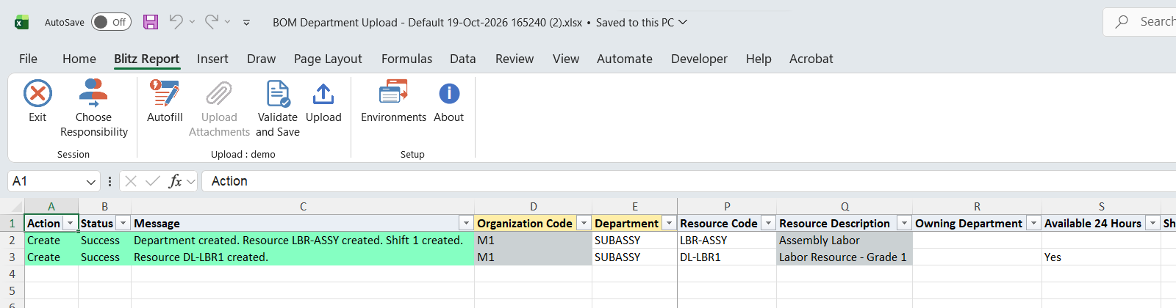Open the Page Layout tab
1176x308 pixels.
point(328,59)
